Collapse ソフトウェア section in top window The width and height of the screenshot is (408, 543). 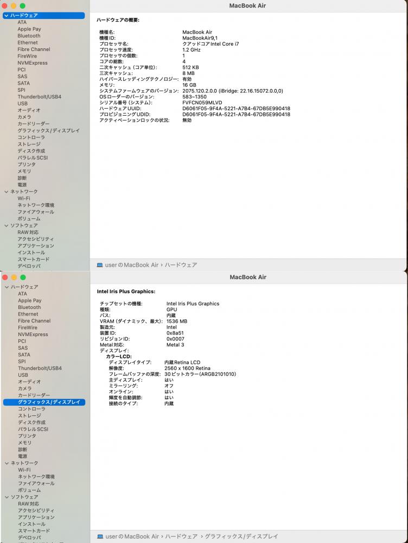6,225
